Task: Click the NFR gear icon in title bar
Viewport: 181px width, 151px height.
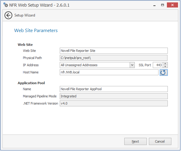Action: (x=5, y=5)
